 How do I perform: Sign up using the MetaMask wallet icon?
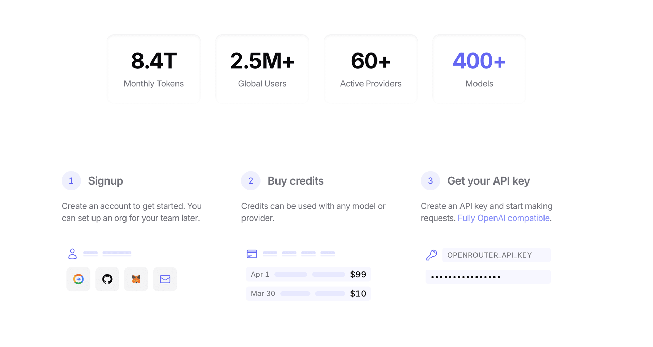click(136, 279)
